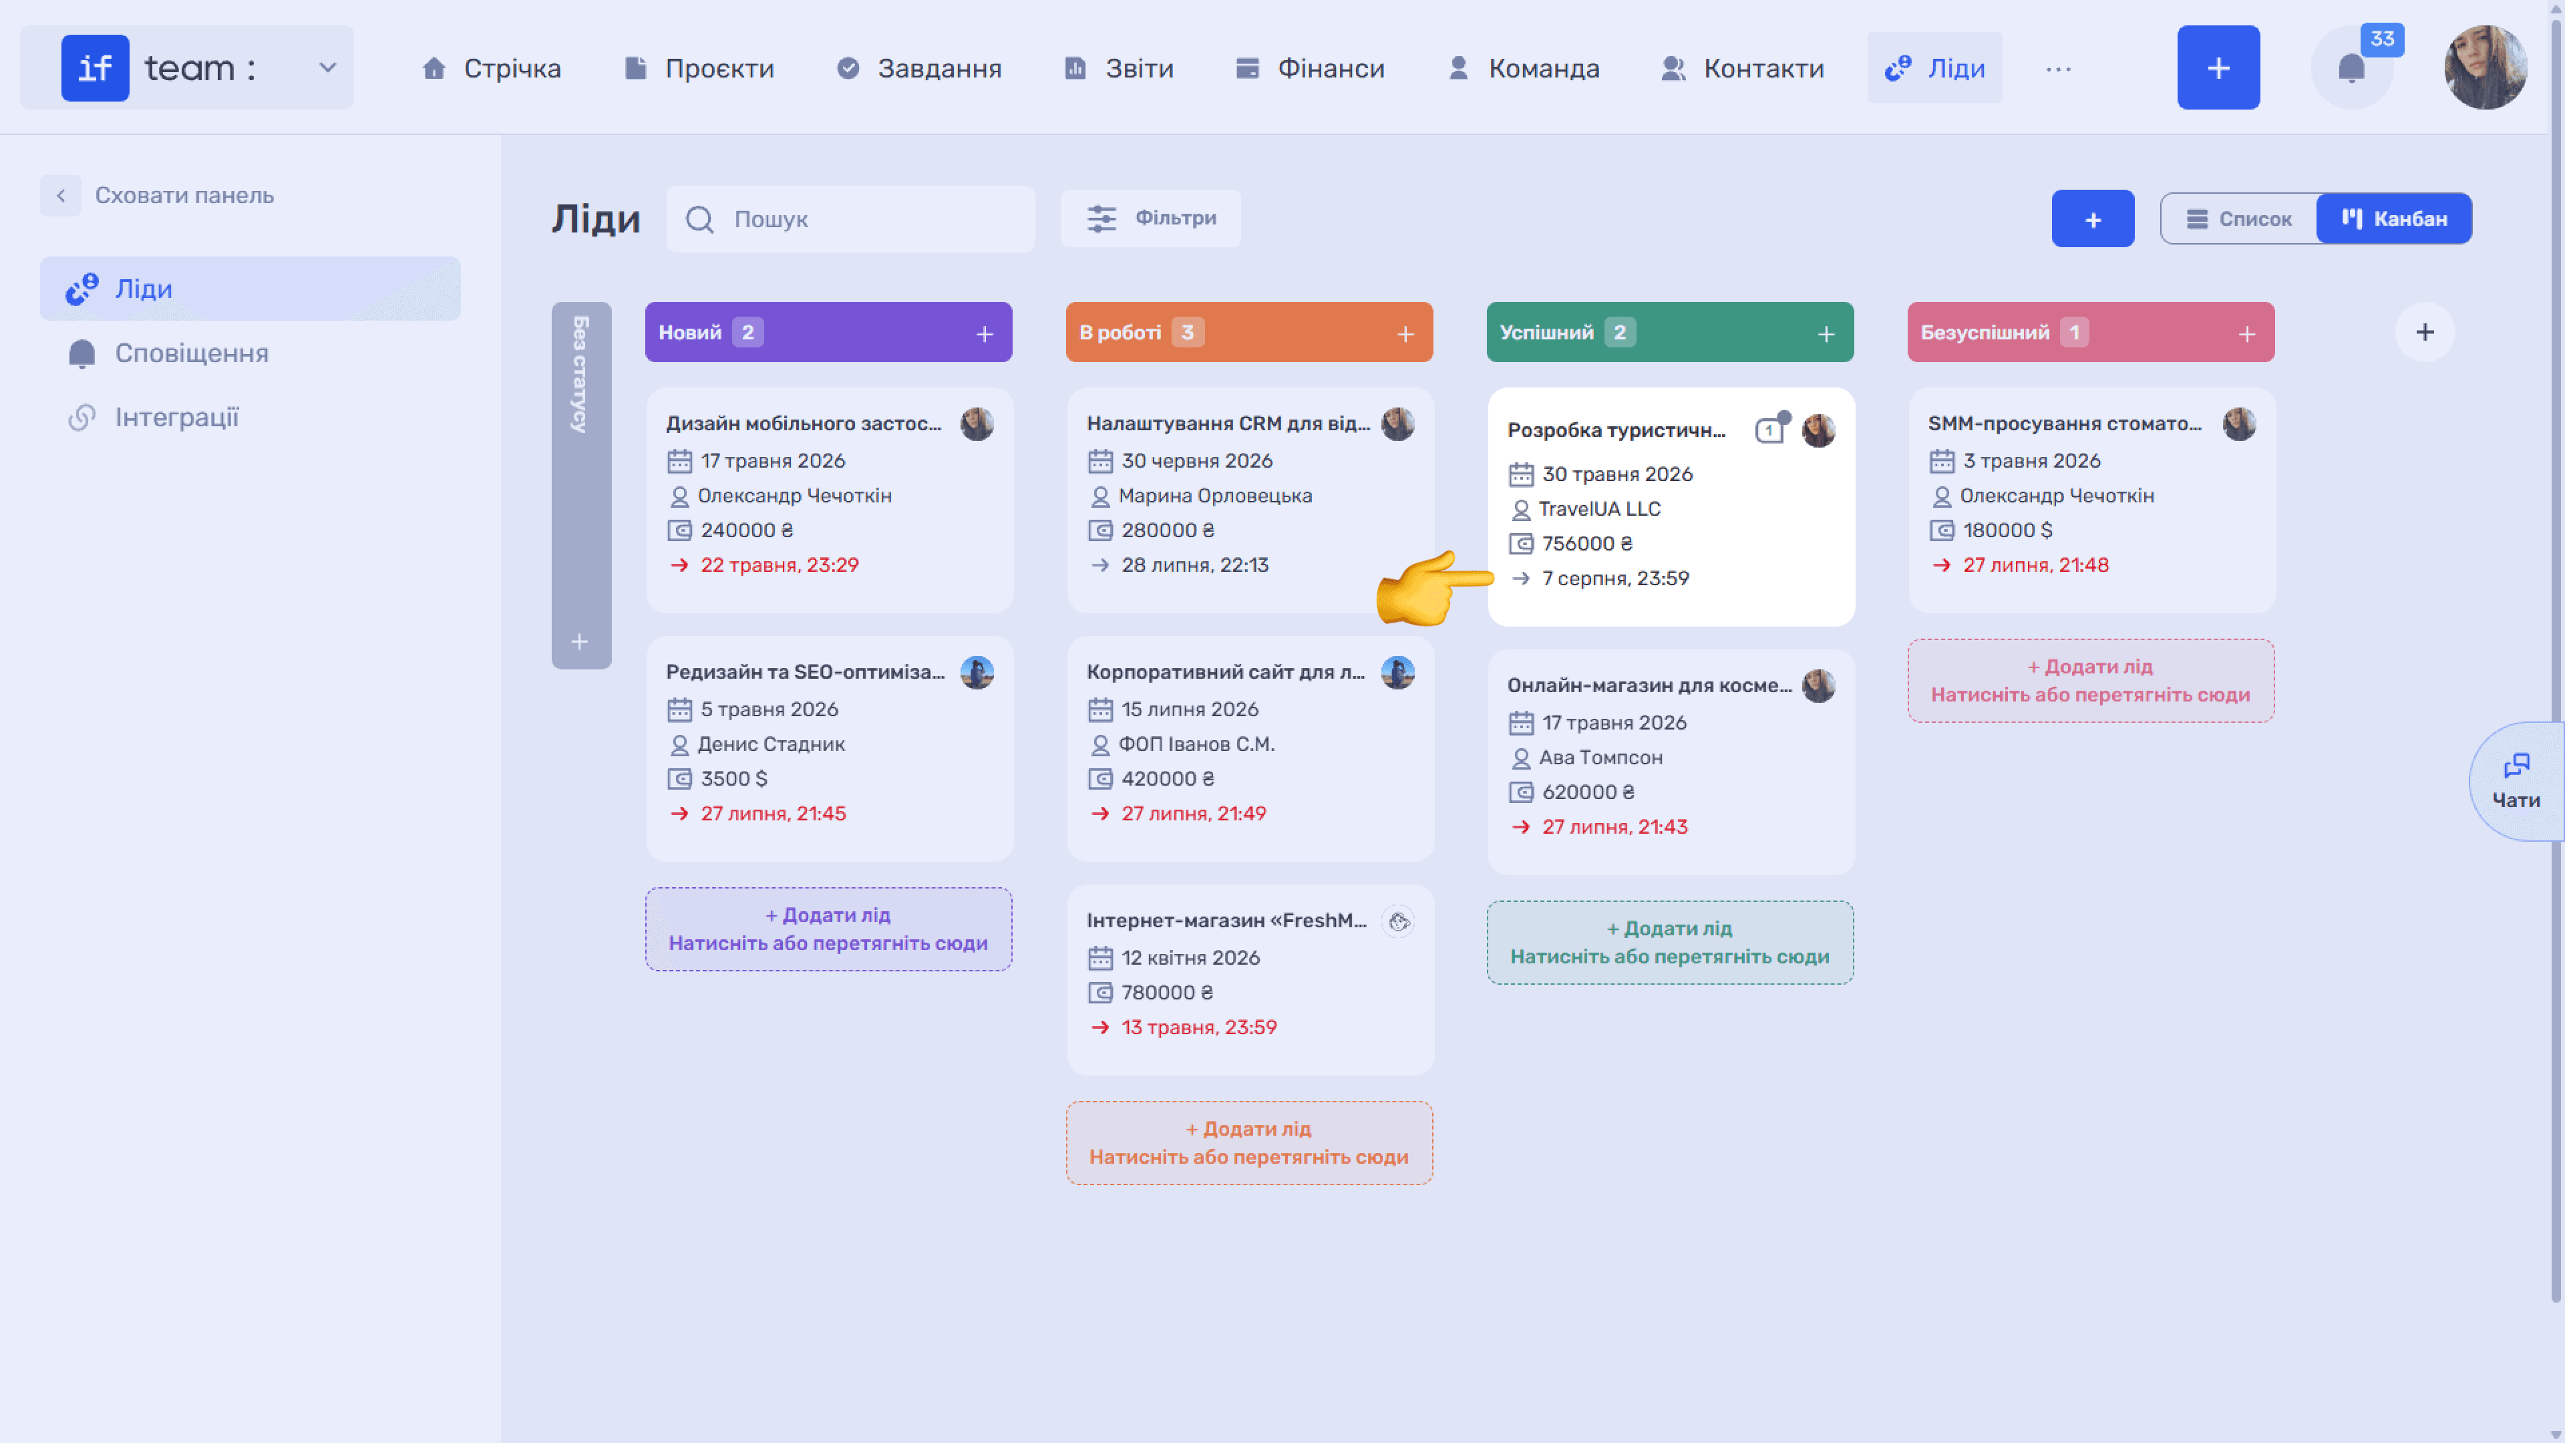2565x1443 pixels.
Task: Add new lead in Новий column header
Action: pos(984,333)
